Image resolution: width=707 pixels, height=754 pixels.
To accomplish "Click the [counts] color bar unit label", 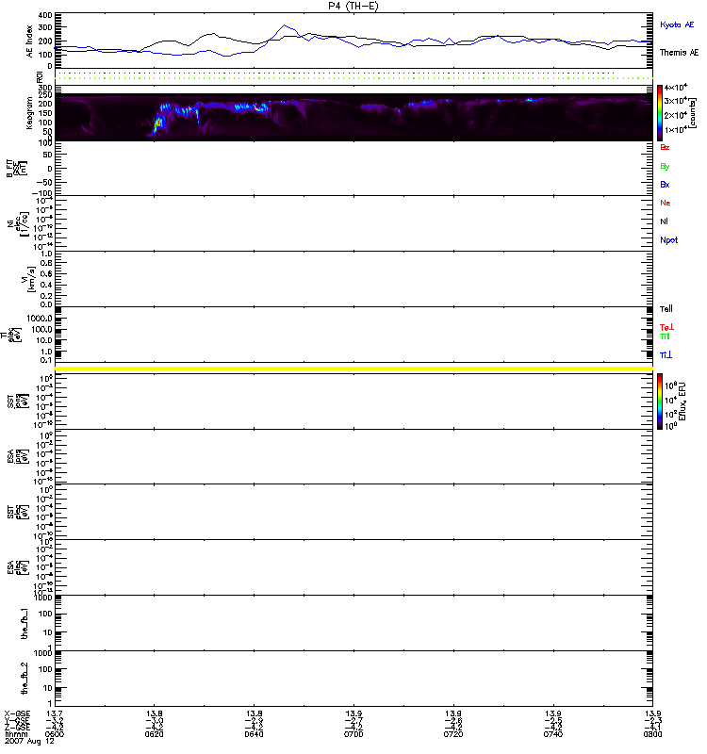I will click(x=692, y=113).
